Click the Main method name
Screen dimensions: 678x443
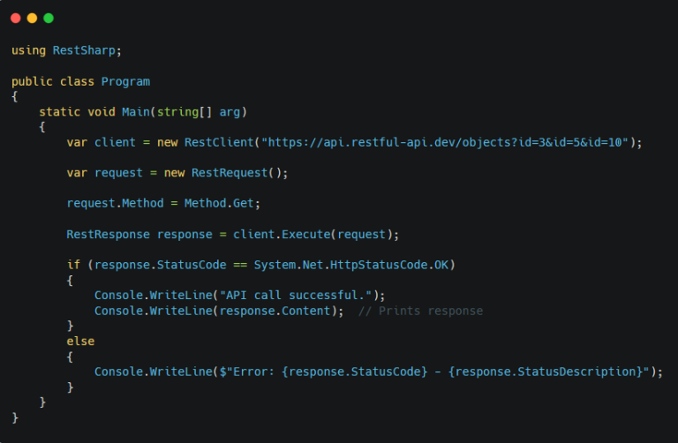coord(135,112)
